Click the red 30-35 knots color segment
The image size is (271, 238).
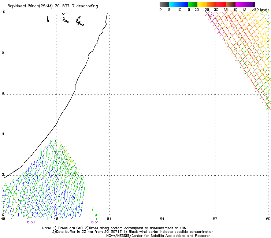coord(221,4)
